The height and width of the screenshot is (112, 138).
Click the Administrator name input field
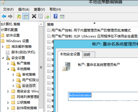click(103, 96)
